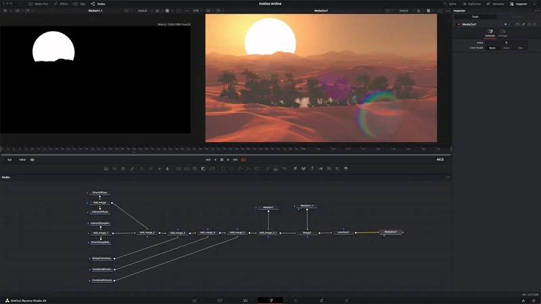Add a Rectangle mask from toolbar

[x=223, y=168]
